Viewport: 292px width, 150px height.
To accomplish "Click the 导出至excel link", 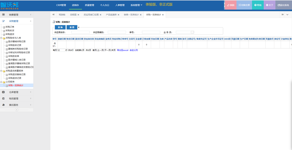I will (123, 50).
